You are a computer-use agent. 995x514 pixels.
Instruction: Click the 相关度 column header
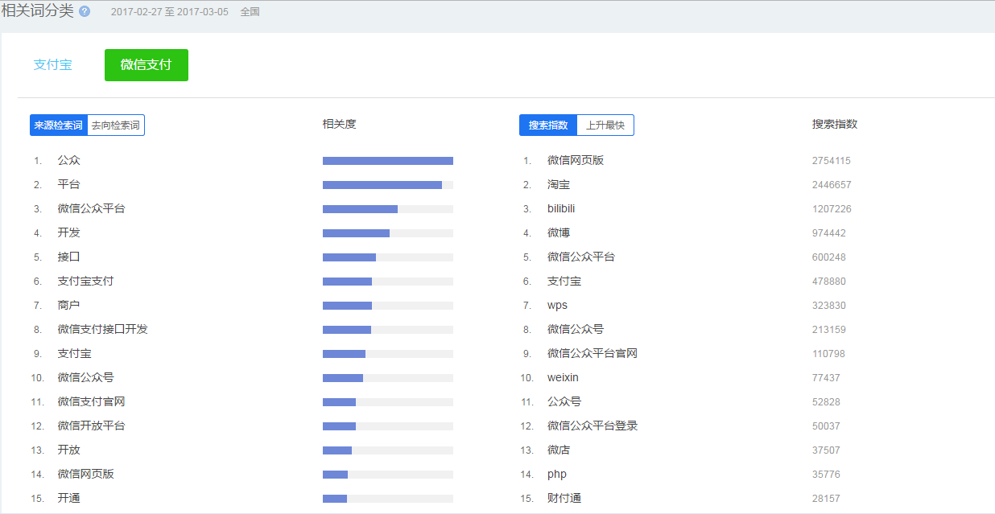point(339,124)
